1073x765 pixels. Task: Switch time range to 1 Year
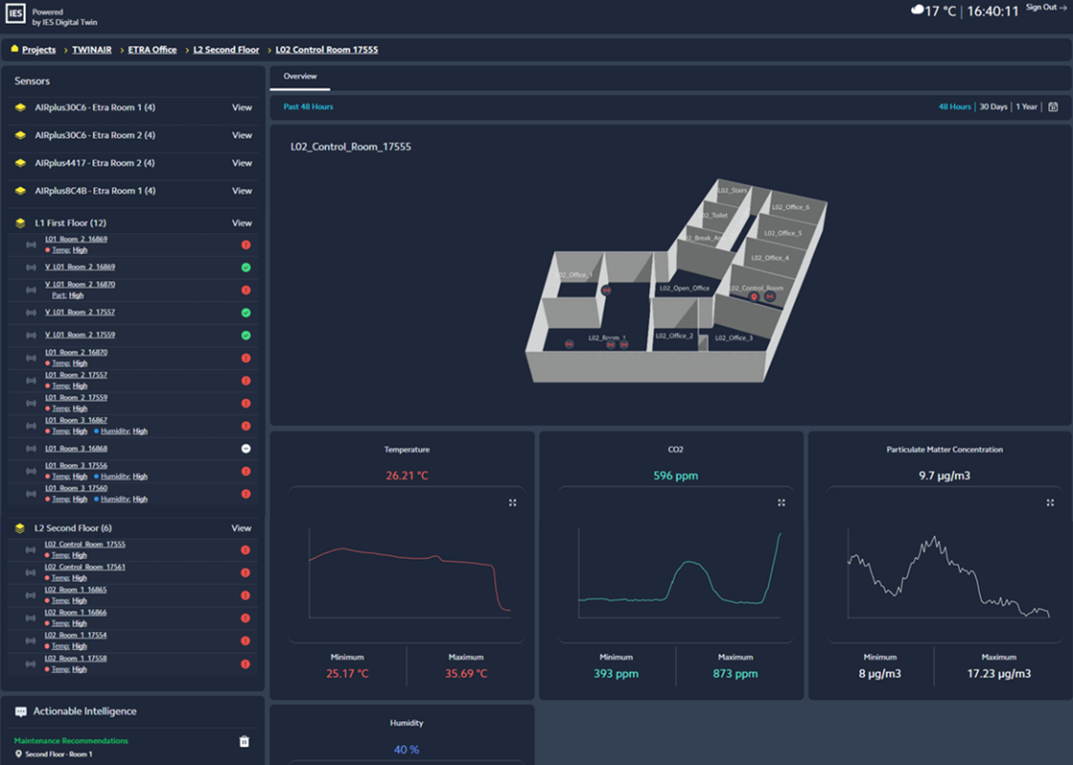tap(1026, 106)
